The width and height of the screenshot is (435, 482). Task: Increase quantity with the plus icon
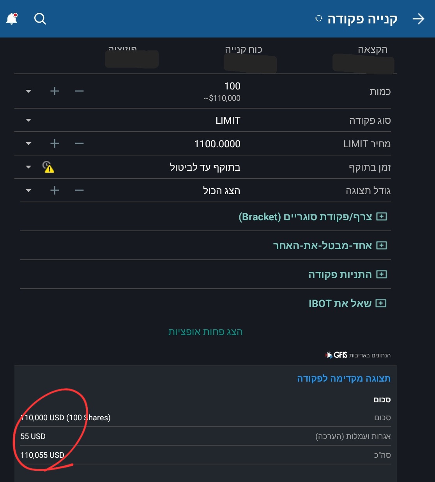[55, 91]
